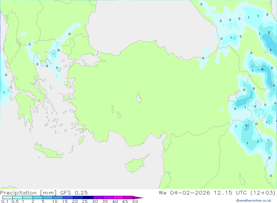Select the 2–5 mm legend color swatch
The image size is (277, 203).
38,197
